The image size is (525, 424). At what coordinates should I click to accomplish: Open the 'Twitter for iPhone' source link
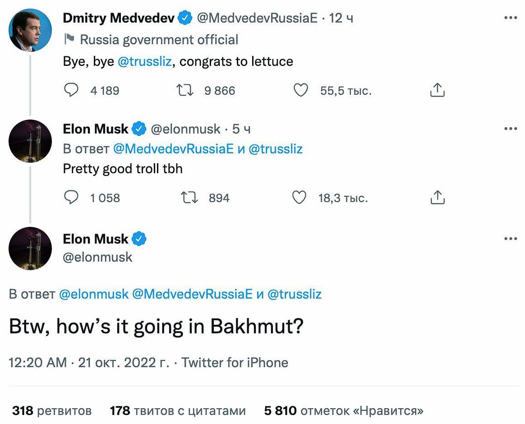(235, 362)
